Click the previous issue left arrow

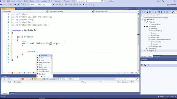click(x=25, y=73)
